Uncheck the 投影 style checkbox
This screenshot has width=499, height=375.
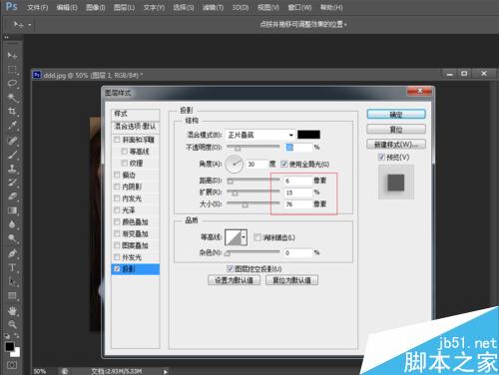117,268
